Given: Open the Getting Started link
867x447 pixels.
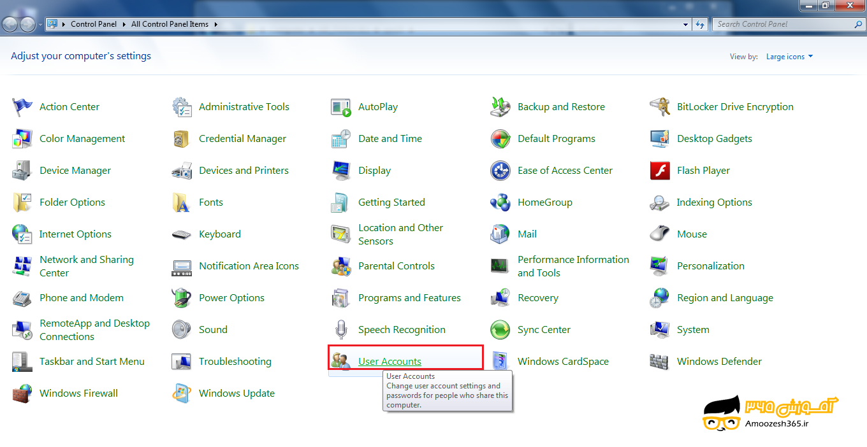Looking at the screenshot, I should tap(391, 202).
